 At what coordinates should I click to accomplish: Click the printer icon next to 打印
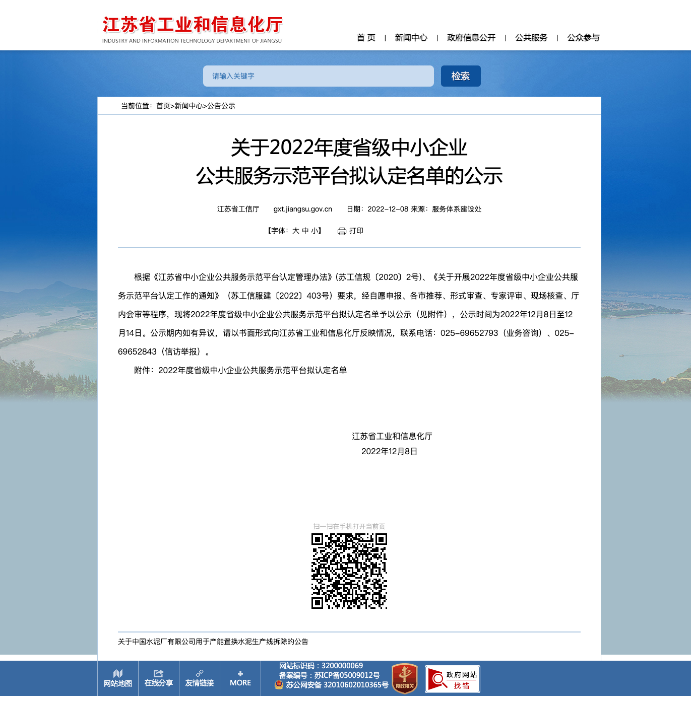(342, 231)
